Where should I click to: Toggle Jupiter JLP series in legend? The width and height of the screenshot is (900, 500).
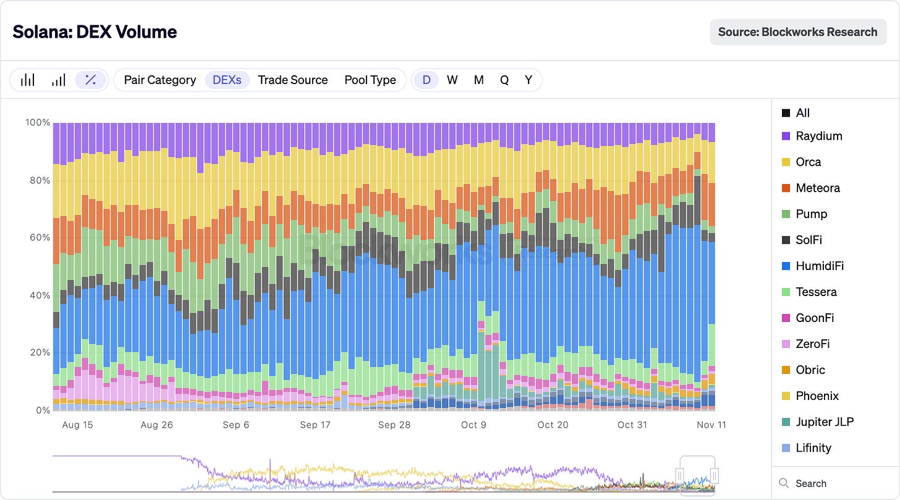click(818, 422)
